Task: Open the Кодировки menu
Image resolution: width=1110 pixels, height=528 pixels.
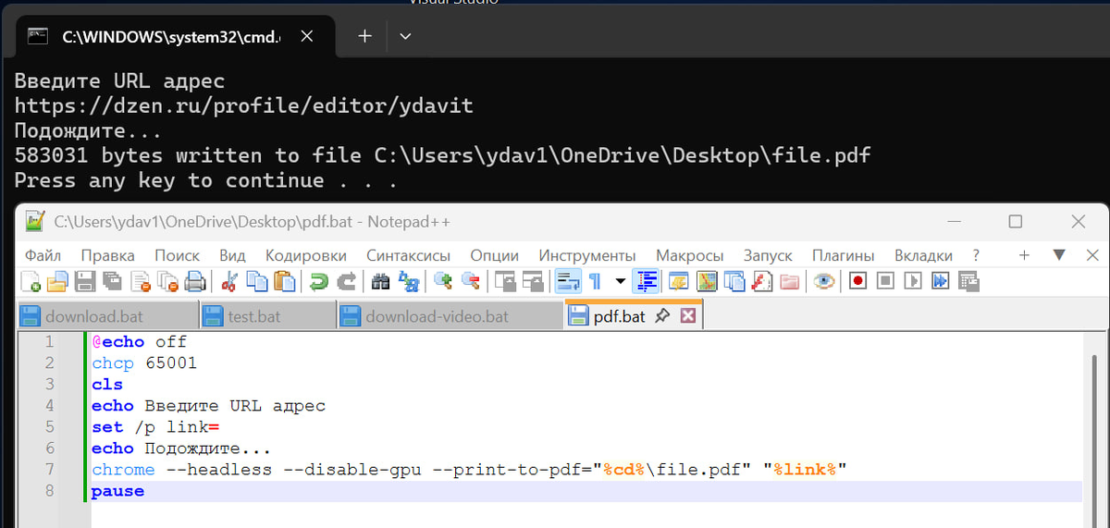Action: coord(306,255)
